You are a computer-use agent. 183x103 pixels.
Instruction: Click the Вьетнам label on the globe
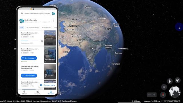118,53
